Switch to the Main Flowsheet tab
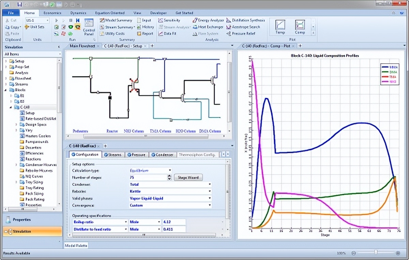The width and height of the screenshot is (409, 260). pos(82,46)
